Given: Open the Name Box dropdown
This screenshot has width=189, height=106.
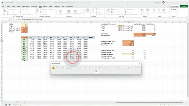Looking at the screenshot, I should pyautogui.click(x=10, y=19).
